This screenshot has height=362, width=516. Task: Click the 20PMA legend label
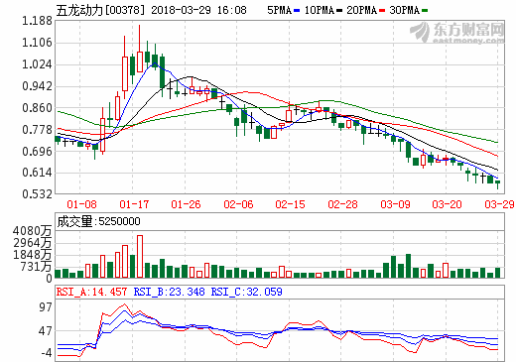click(362, 10)
